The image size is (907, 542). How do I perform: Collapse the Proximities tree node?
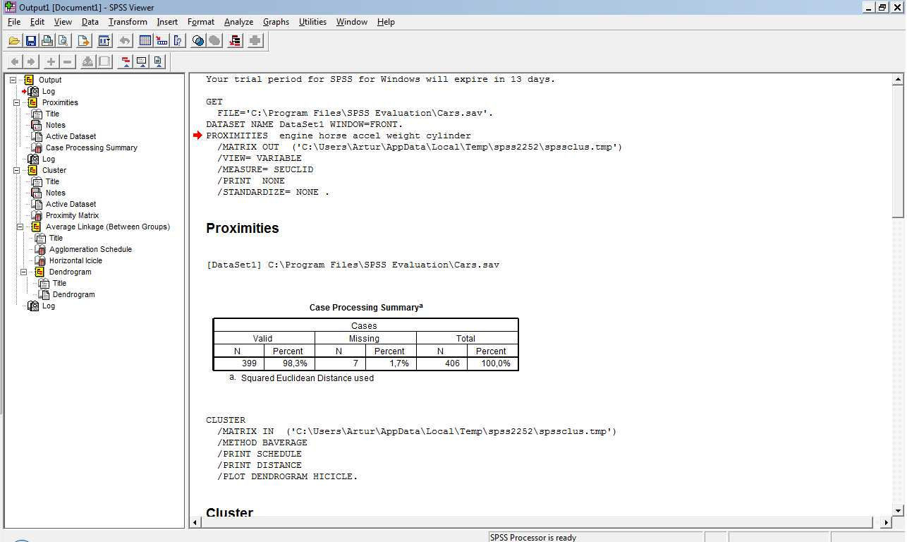coord(16,102)
